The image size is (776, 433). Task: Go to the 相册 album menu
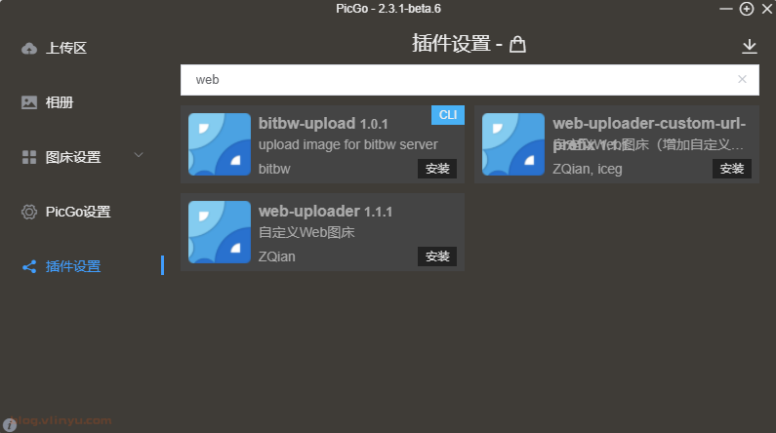(60, 102)
